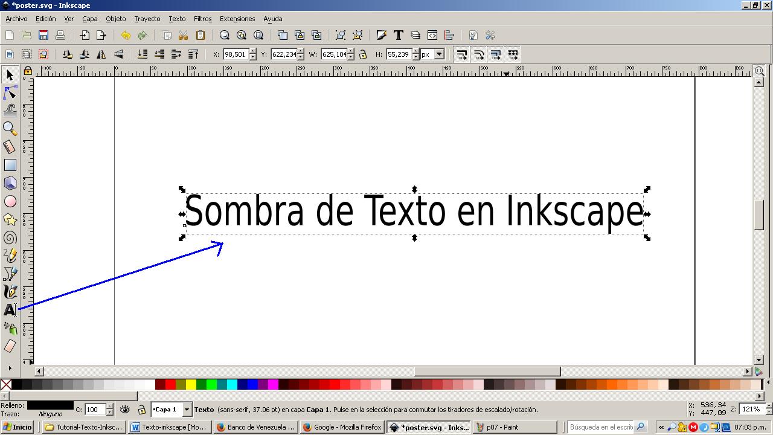Increase the Width value stepper
This screenshot has height=435, width=773.
click(351, 51)
